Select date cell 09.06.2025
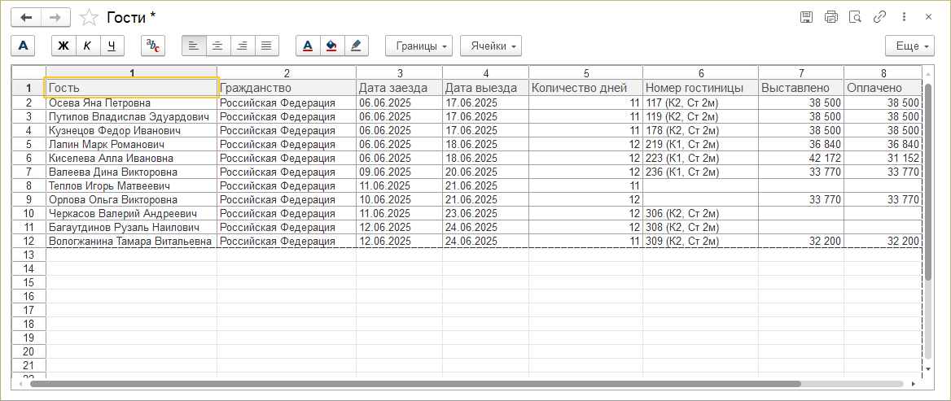The height and width of the screenshot is (401, 951). (399, 172)
